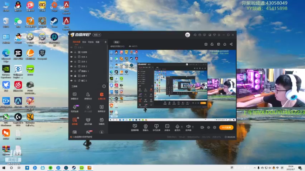Open the microphone dropdown arrow
This screenshot has height=171, width=305.
182,127
